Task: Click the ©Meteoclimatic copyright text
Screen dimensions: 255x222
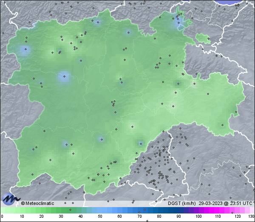Action: (x=37, y=203)
